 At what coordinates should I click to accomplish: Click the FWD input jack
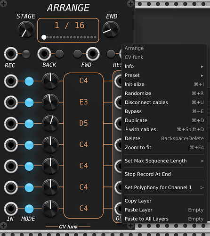(x=93, y=54)
